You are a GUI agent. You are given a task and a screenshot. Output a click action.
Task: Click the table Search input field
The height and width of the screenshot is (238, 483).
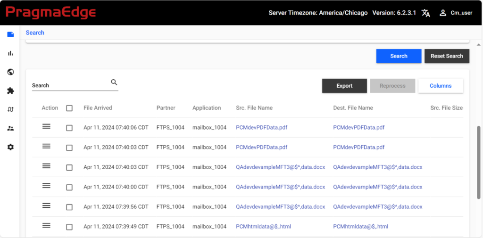(x=71, y=85)
